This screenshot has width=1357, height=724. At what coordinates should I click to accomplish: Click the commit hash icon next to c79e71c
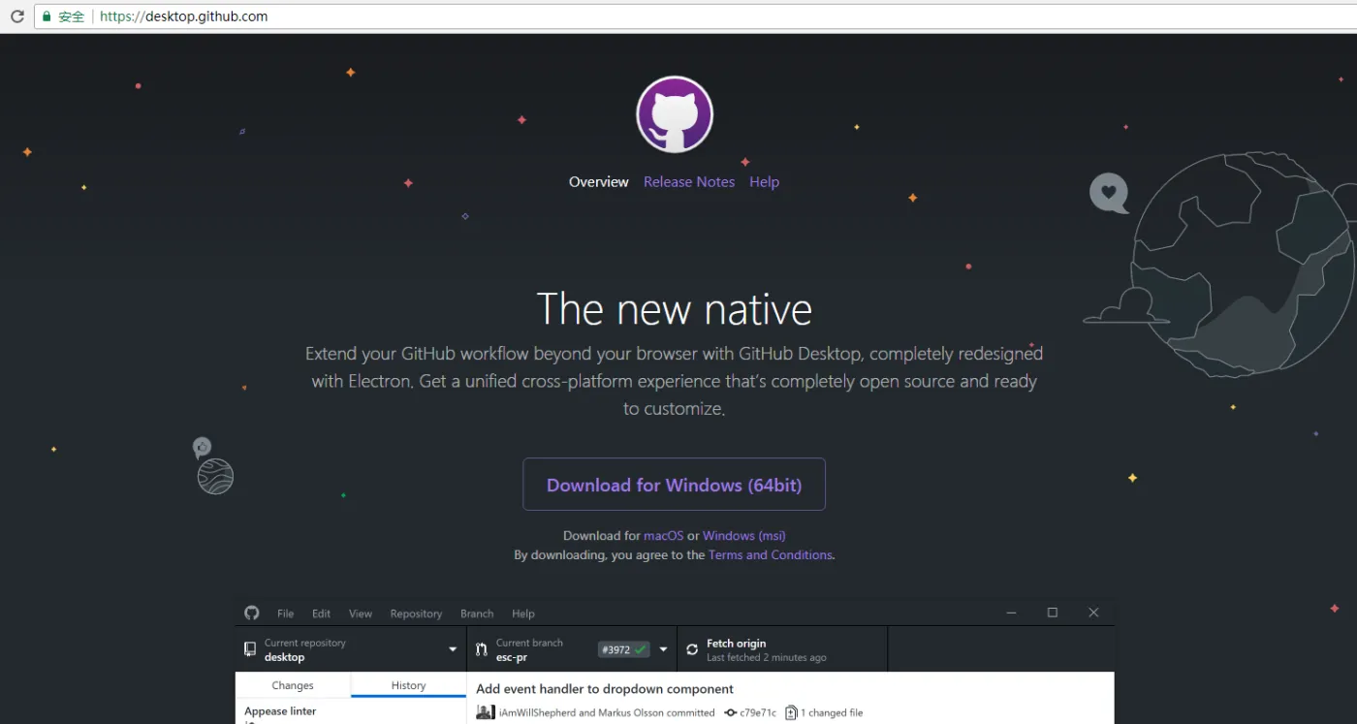[x=730, y=712]
